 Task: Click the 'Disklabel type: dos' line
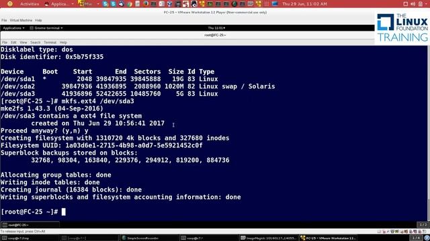click(37, 50)
